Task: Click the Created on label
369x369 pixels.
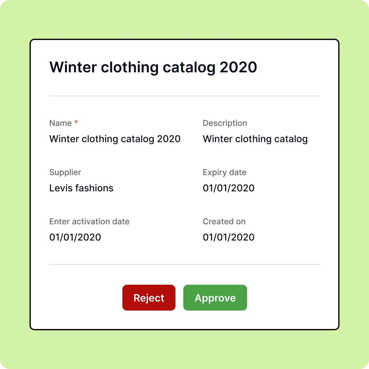Action: pyautogui.click(x=224, y=221)
